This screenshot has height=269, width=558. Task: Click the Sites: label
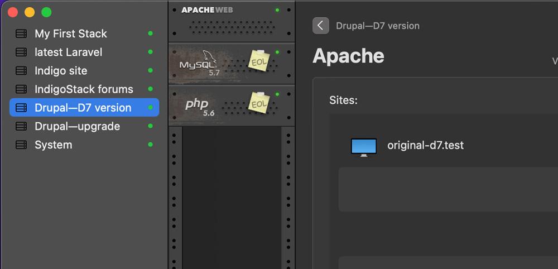[x=343, y=100]
